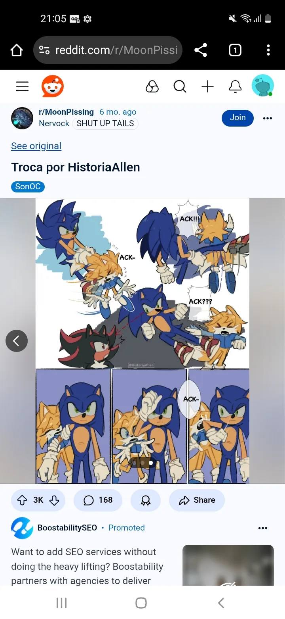This screenshot has width=285, height=619.
Task: Open the 168 comments
Action: pos(98,500)
